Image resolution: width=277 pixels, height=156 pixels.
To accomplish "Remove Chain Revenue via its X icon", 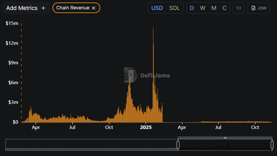I will pyautogui.click(x=94, y=8).
